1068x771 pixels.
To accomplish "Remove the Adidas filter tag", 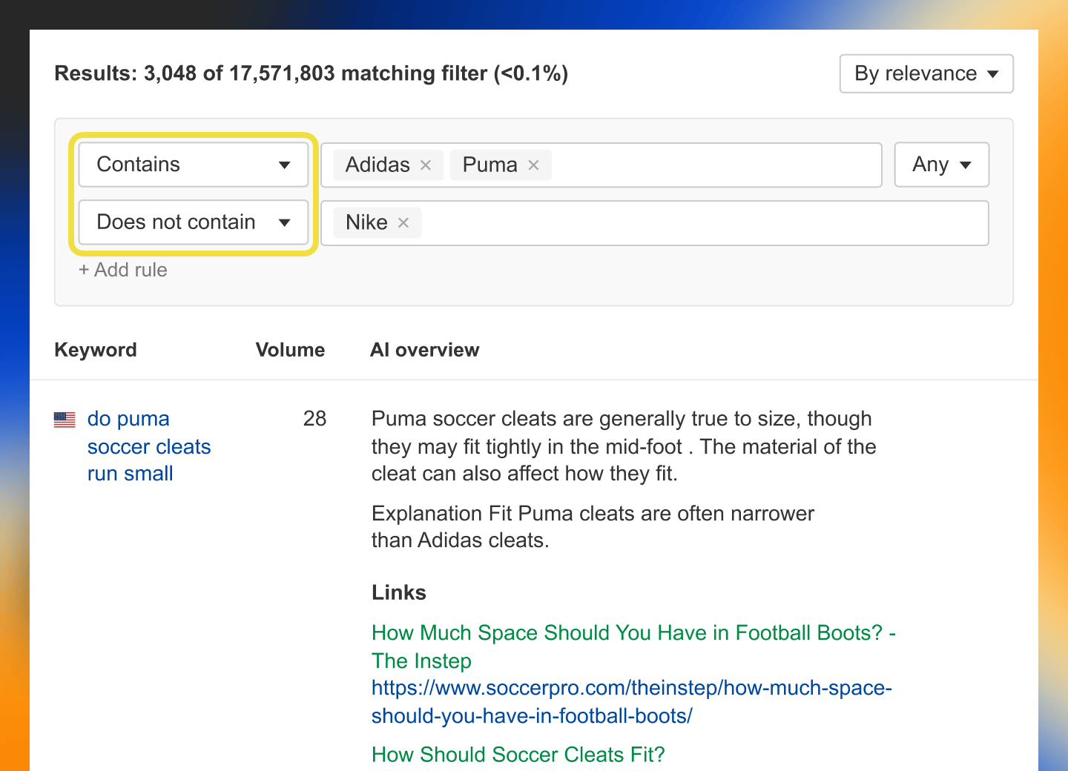I will (x=426, y=165).
